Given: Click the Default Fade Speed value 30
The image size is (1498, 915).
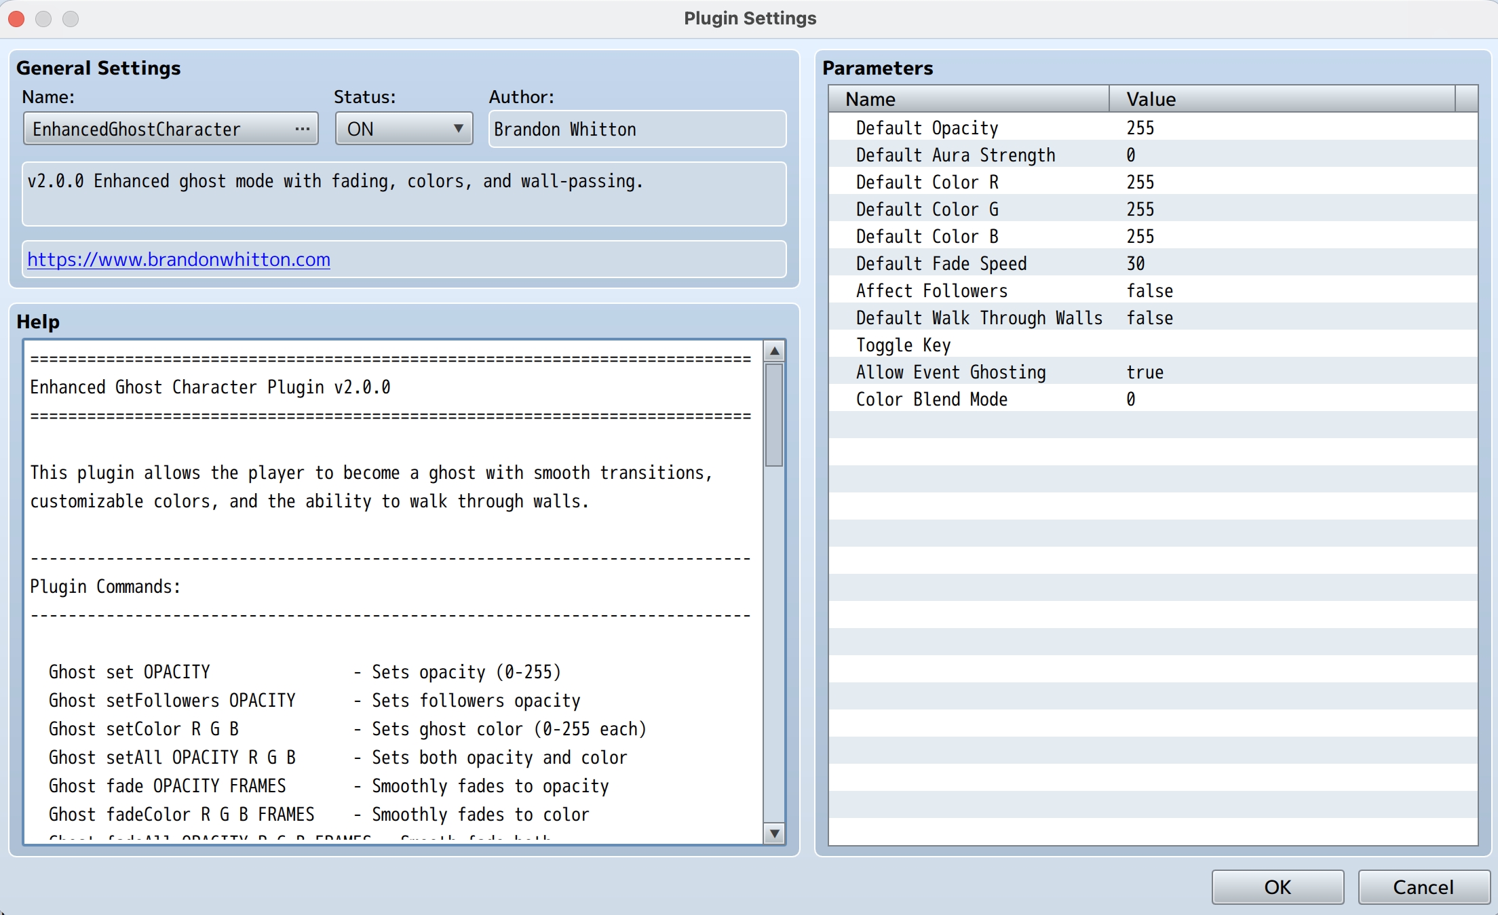Looking at the screenshot, I should pos(1136,263).
